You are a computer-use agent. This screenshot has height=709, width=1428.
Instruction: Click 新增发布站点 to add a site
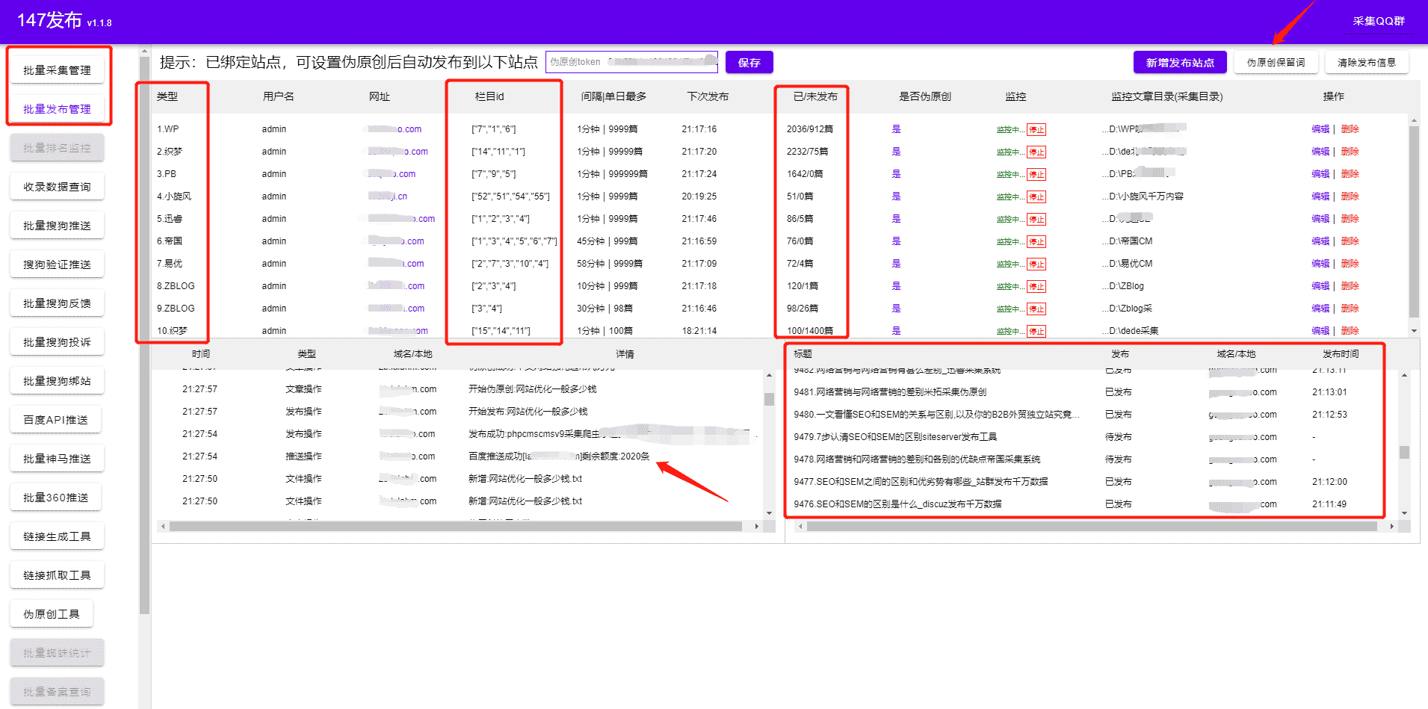click(1180, 62)
